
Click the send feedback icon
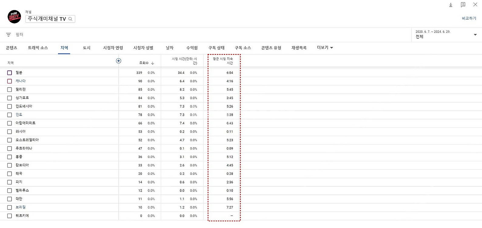point(463,5)
